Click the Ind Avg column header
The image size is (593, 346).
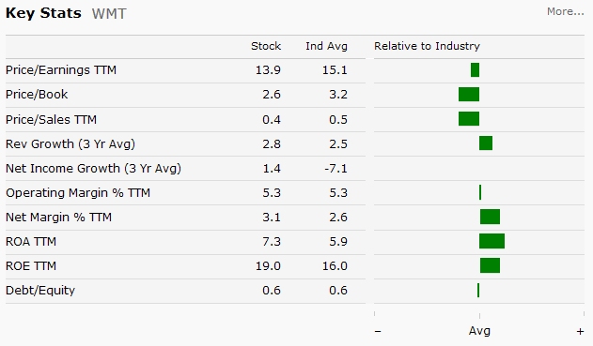(326, 46)
